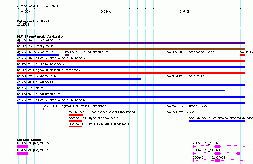This screenshot has width=253, height=164.
Task: Open esv3656688 (Besenbacher2015) variant label
Action: [190, 52]
